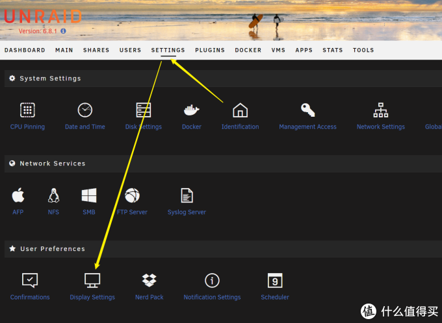This screenshot has height=323, width=442.
Task: Click the Display Settings monitor icon
Action: (92, 280)
